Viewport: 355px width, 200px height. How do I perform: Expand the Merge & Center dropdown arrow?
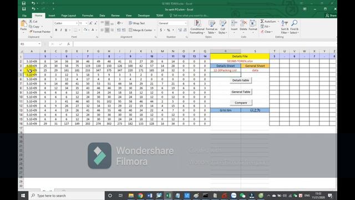click(155, 30)
